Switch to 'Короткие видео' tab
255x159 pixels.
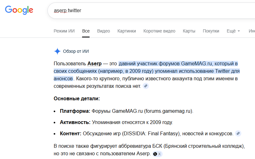[x=159, y=31]
